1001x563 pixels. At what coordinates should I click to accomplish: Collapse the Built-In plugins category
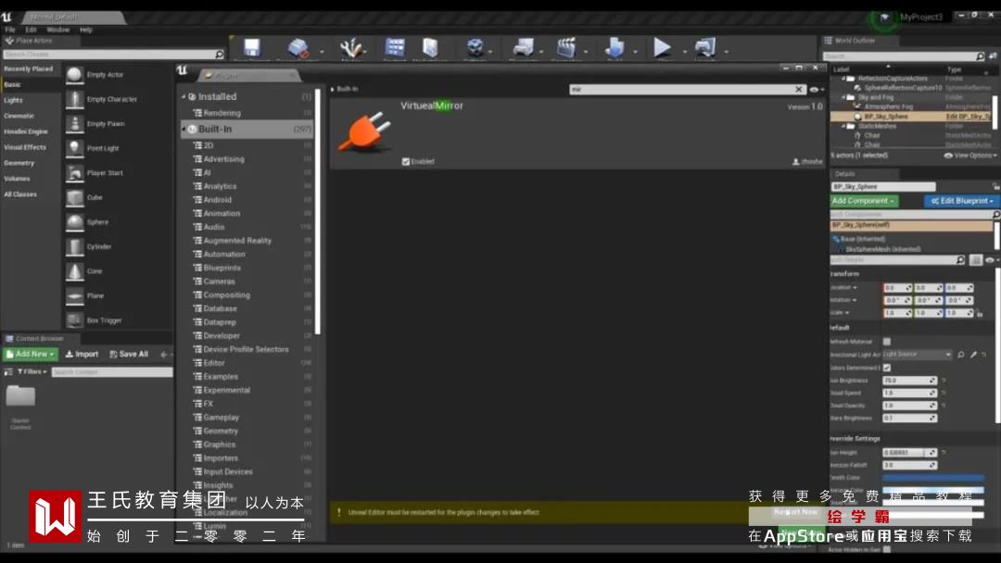tap(184, 130)
